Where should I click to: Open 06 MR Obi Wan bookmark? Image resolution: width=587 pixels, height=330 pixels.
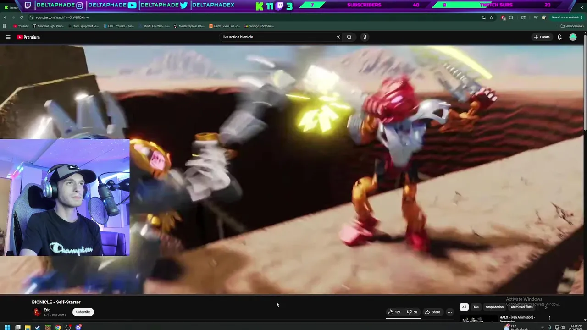154,26
